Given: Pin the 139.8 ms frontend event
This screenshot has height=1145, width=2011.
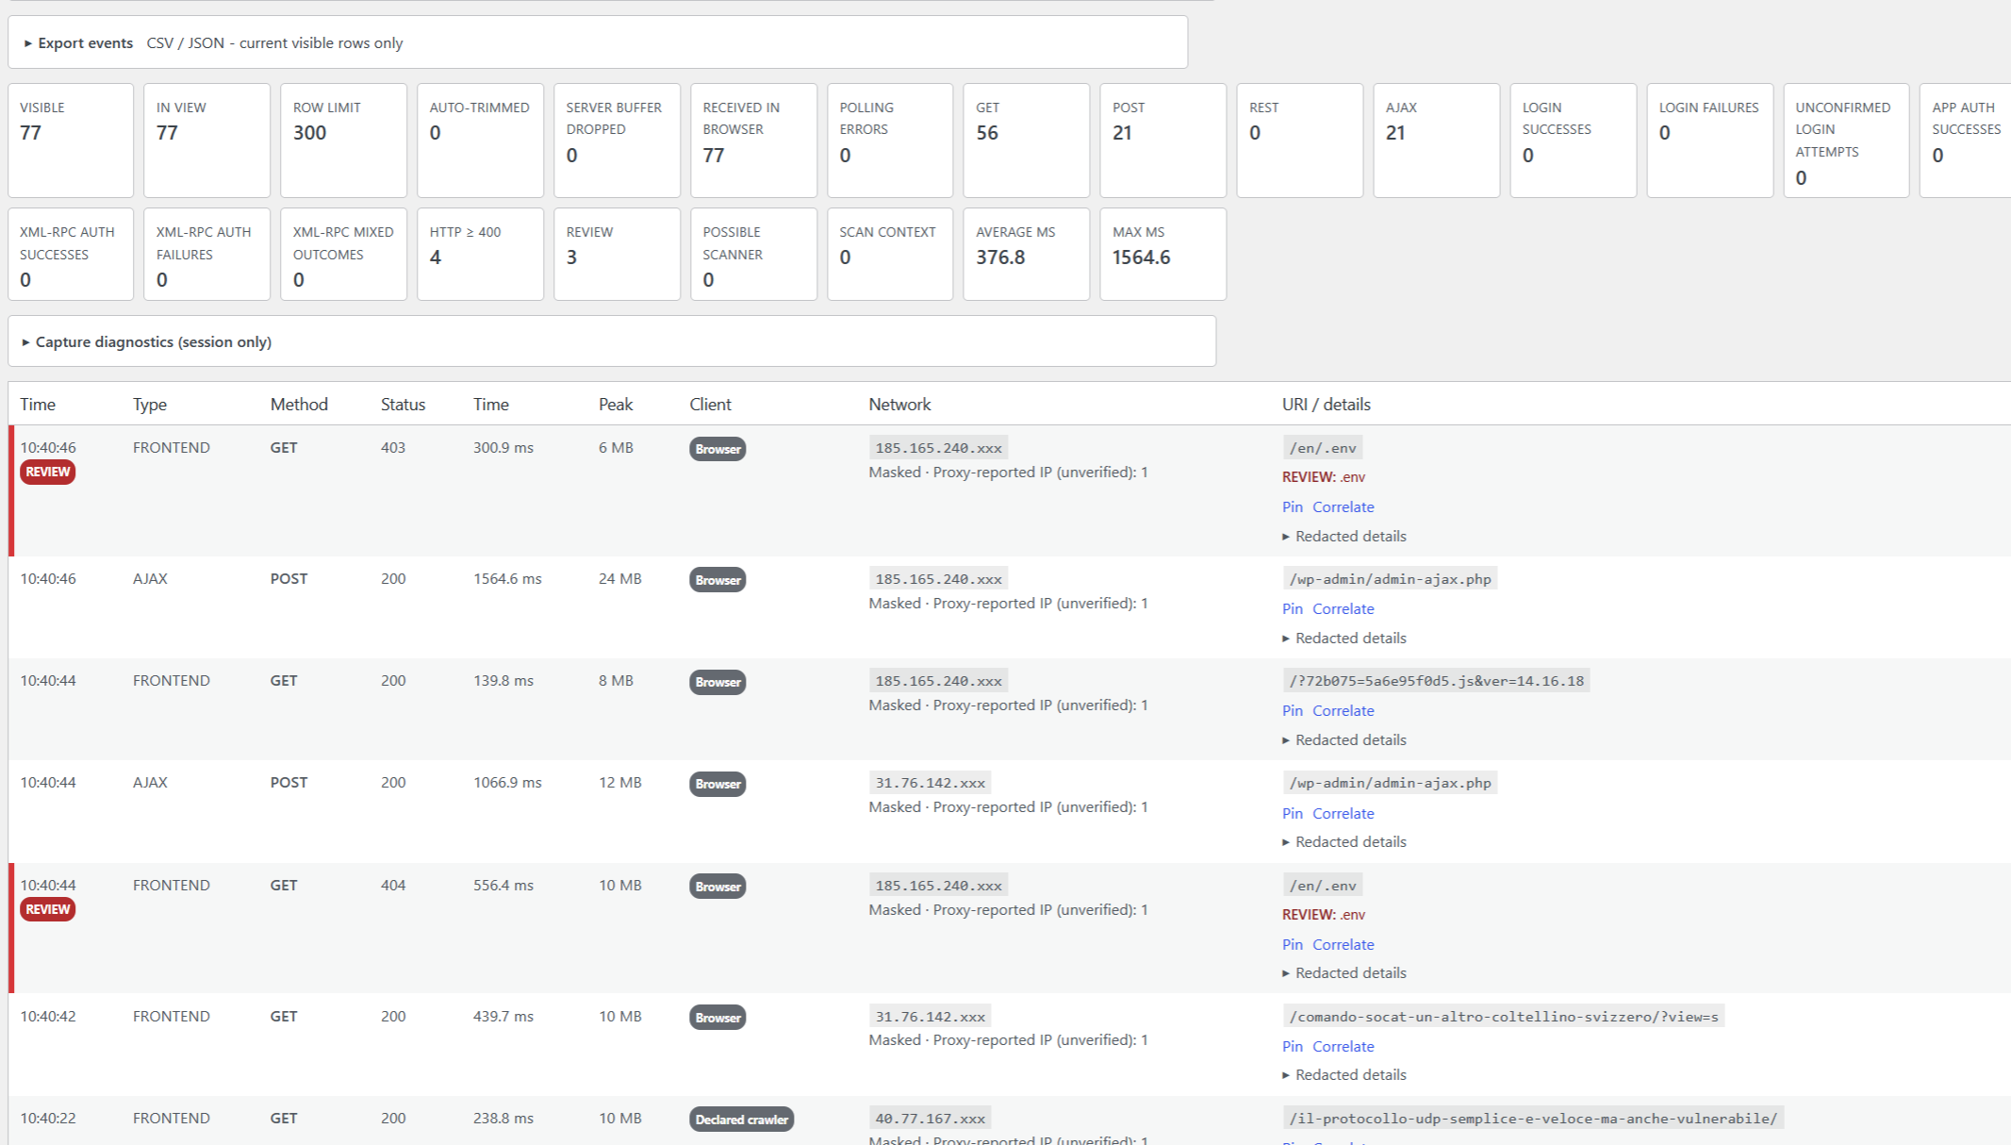Looking at the screenshot, I should coord(1292,710).
